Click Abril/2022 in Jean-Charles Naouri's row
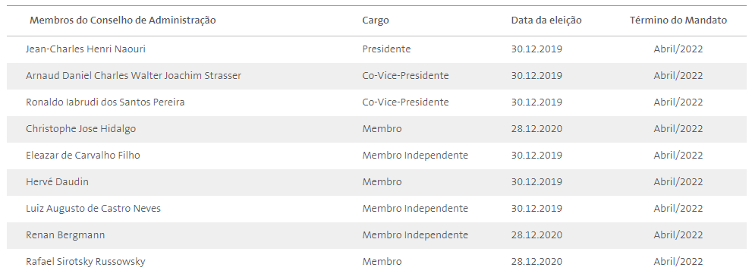This screenshot has height=277, width=752. [678, 49]
